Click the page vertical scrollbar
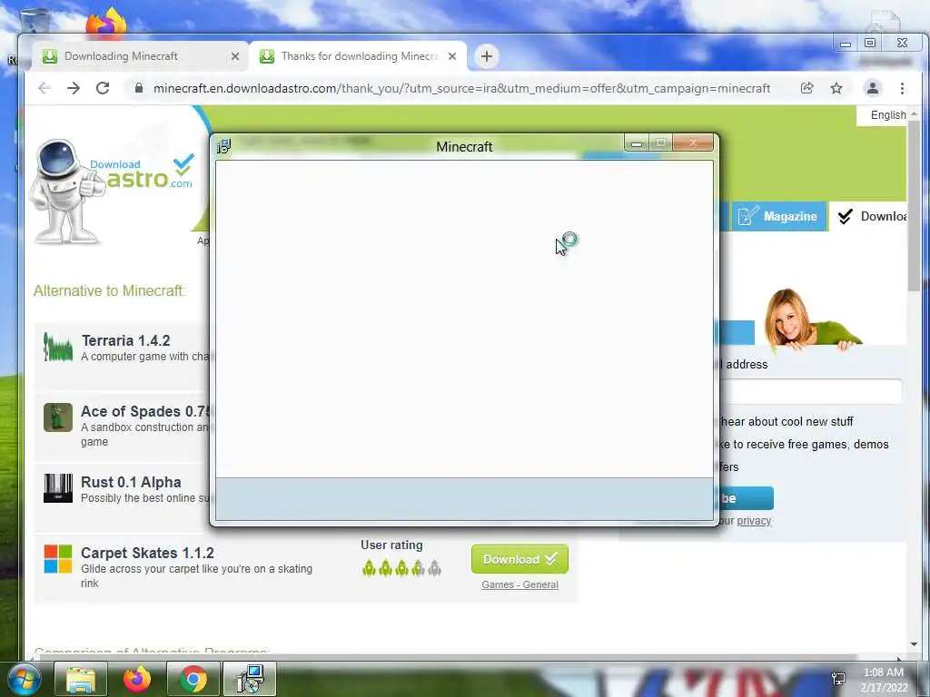Viewport: 930px width, 697px height. 914,204
